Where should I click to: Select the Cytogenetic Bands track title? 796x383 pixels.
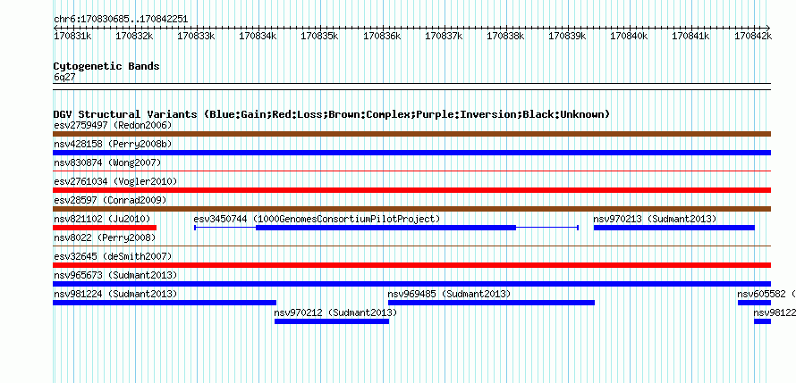[106, 66]
